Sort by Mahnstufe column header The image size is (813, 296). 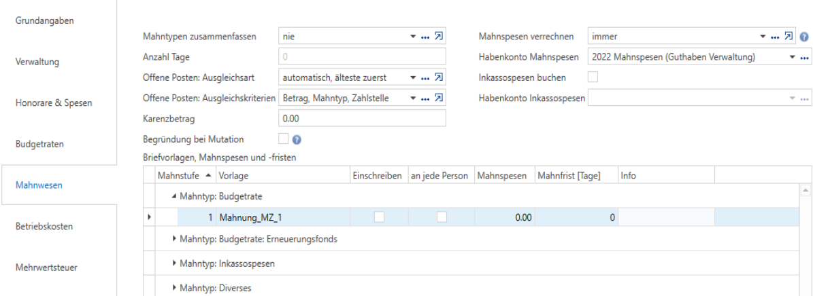tap(186, 175)
